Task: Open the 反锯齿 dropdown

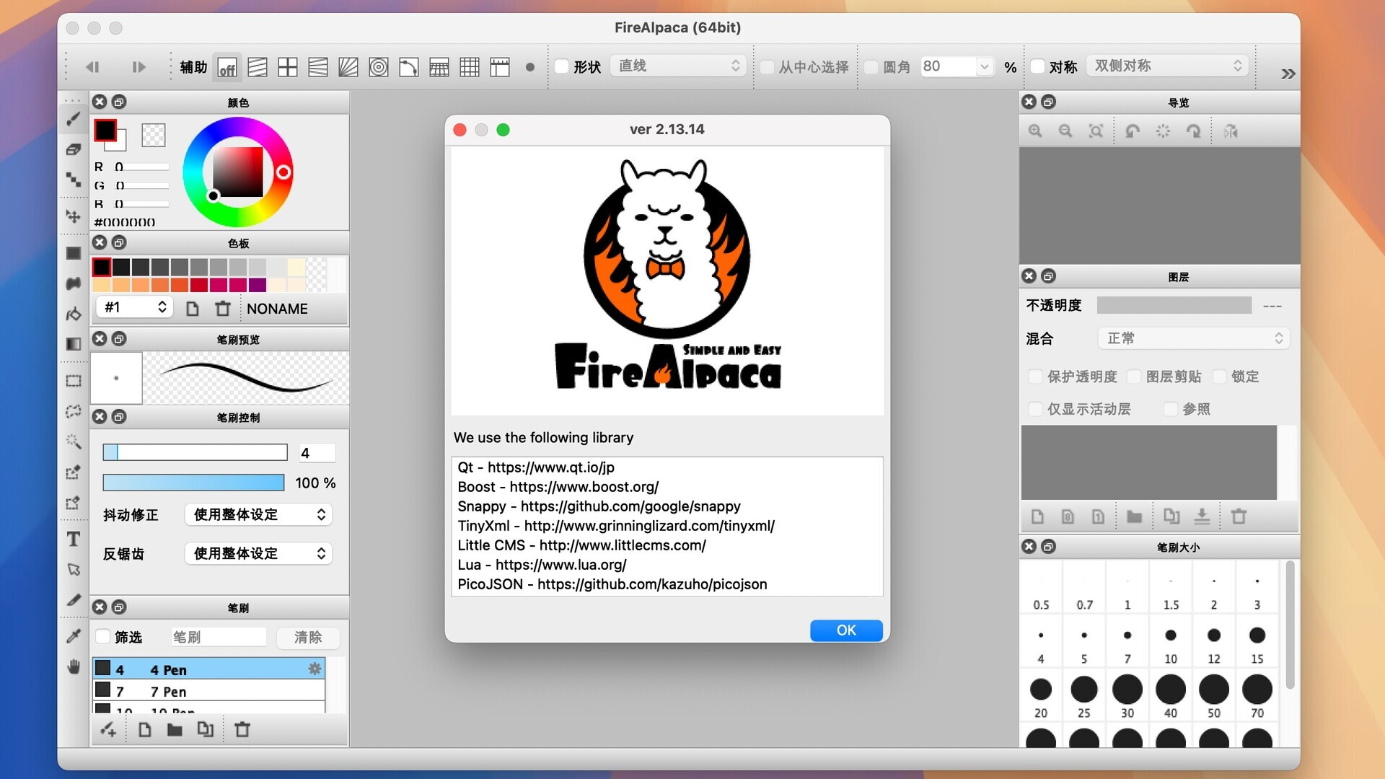Action: [x=258, y=553]
